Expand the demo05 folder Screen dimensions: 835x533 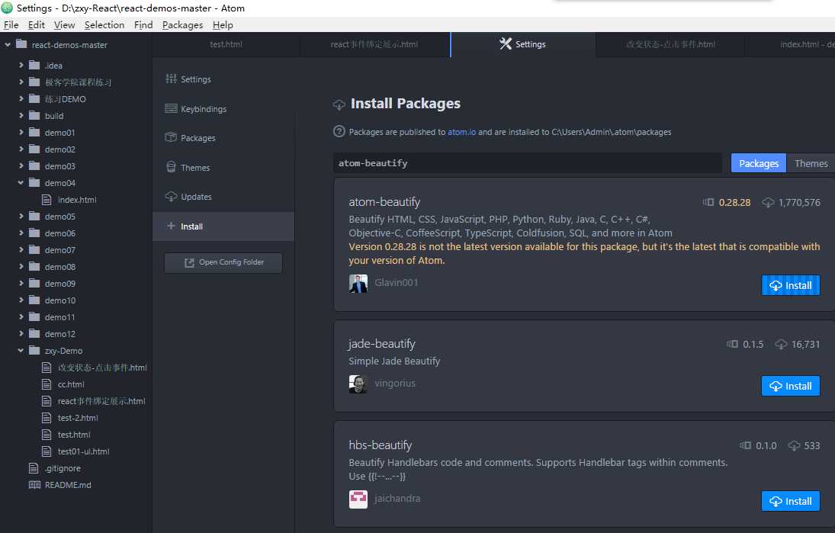[x=21, y=217]
